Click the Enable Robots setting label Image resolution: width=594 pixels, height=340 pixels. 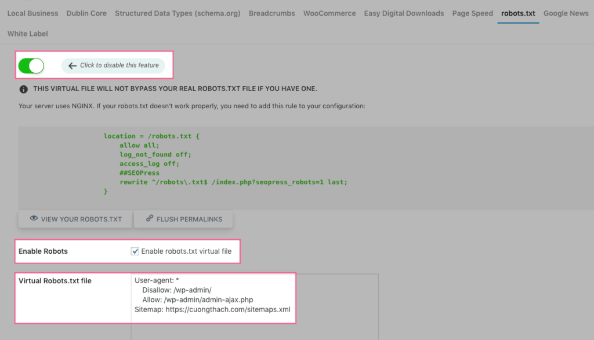click(x=43, y=251)
